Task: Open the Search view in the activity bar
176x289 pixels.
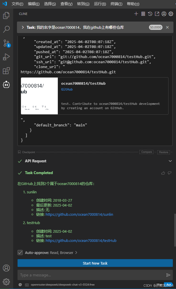Action: click(6, 29)
